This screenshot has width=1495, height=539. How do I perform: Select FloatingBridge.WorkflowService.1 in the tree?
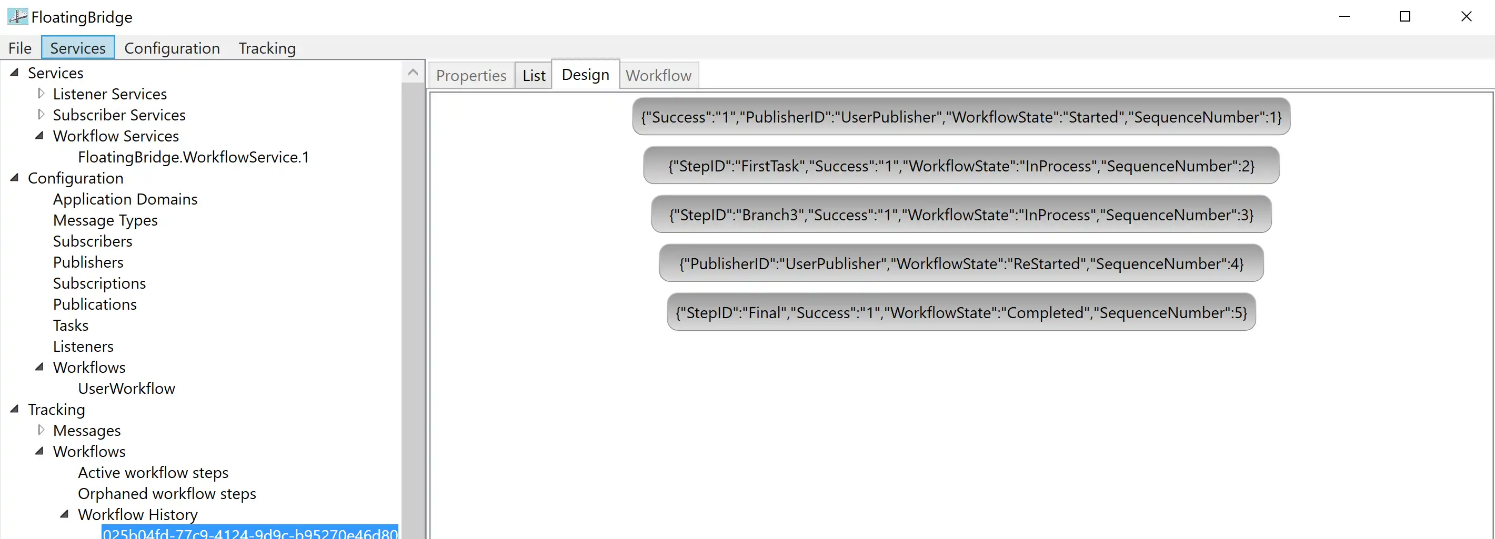coord(193,157)
